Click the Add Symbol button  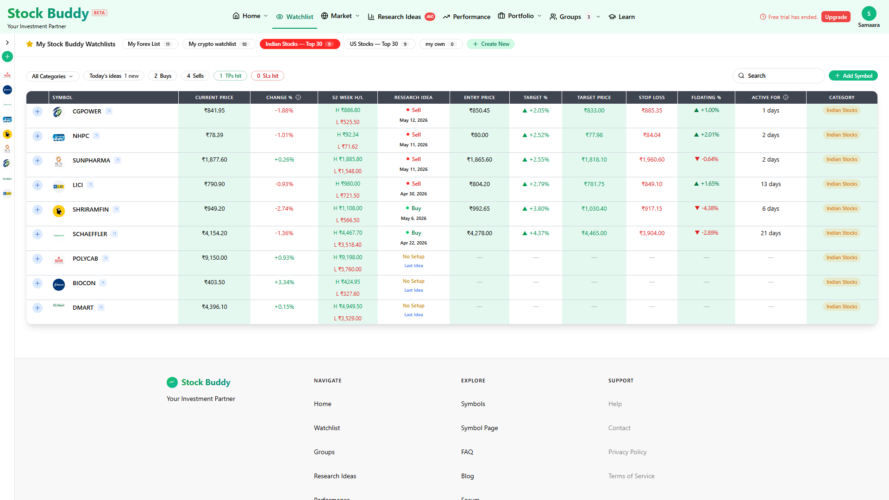coord(853,75)
